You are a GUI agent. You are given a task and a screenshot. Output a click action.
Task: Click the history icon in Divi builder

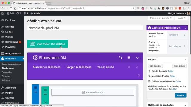[x=137, y=67]
